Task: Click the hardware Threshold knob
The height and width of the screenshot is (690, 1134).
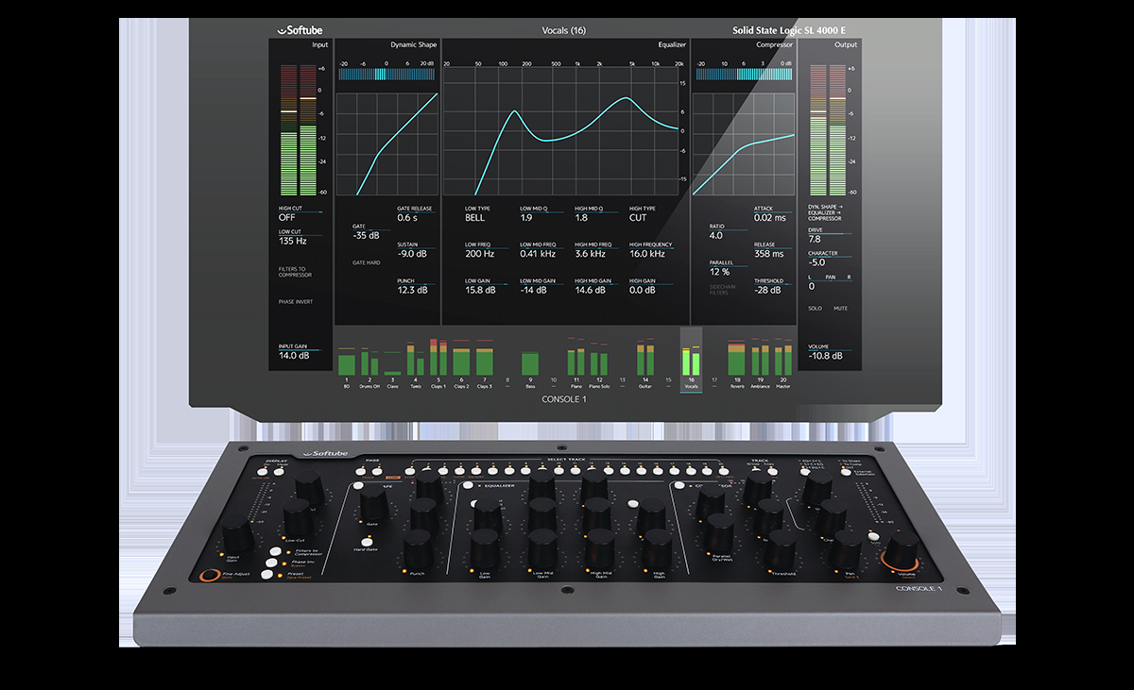Action: coord(782,547)
